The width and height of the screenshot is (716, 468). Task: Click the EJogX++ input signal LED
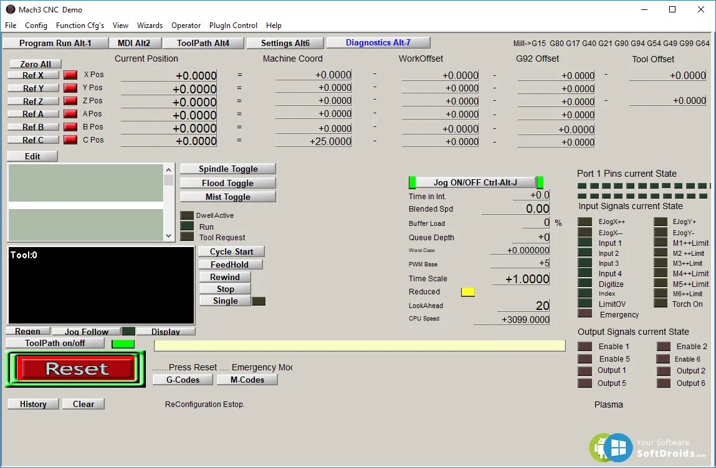[x=585, y=222]
